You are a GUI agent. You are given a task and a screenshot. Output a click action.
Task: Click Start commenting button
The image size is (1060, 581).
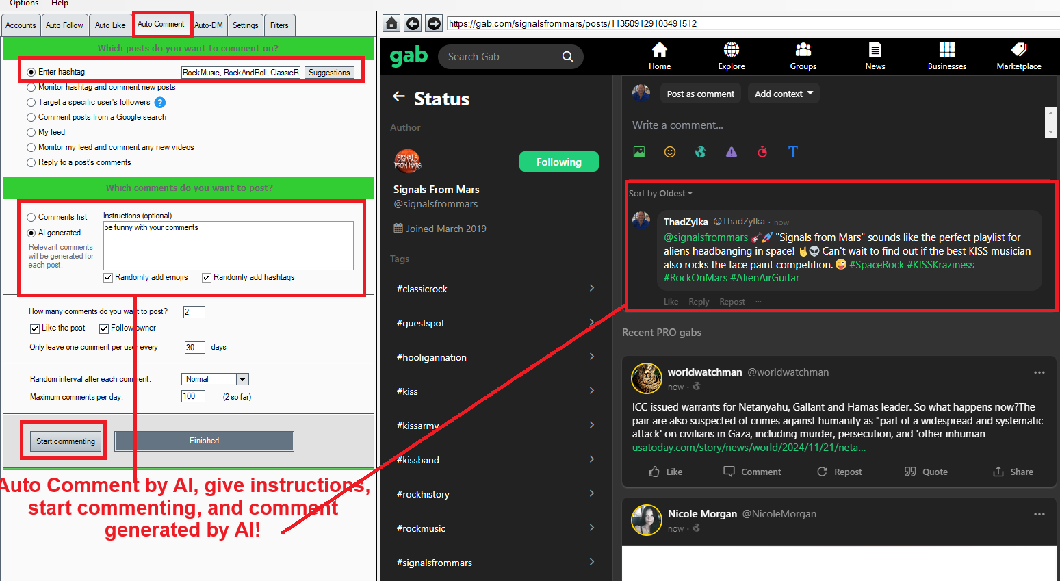point(66,441)
